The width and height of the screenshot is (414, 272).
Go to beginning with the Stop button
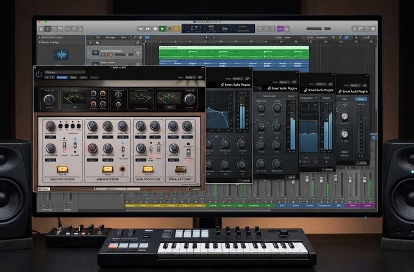[x=155, y=29]
